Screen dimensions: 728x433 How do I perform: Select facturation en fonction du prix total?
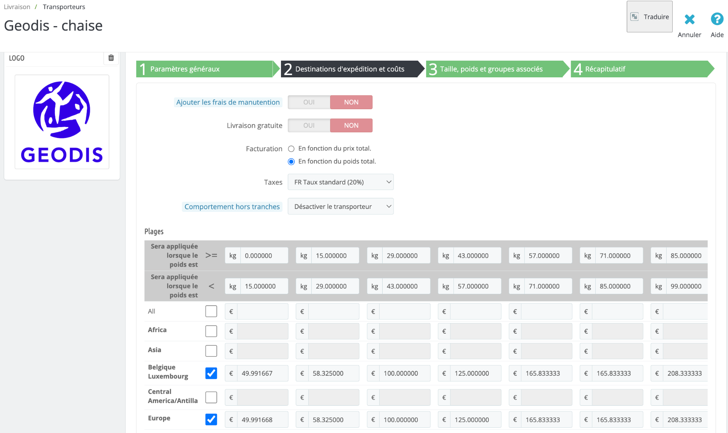291,149
